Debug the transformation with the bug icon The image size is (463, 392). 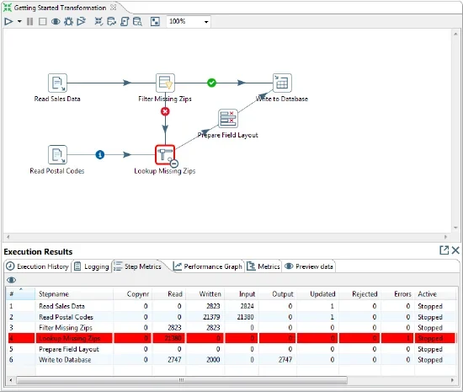click(x=68, y=22)
